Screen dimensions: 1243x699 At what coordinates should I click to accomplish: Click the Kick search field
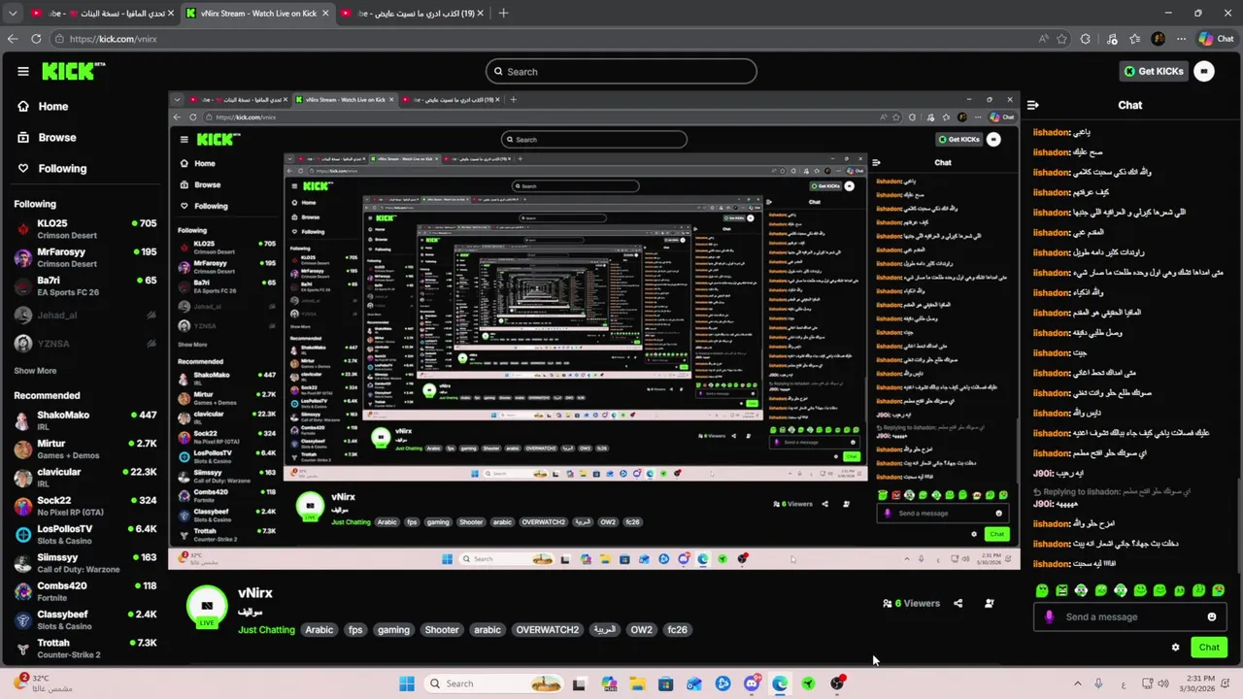pos(621,71)
